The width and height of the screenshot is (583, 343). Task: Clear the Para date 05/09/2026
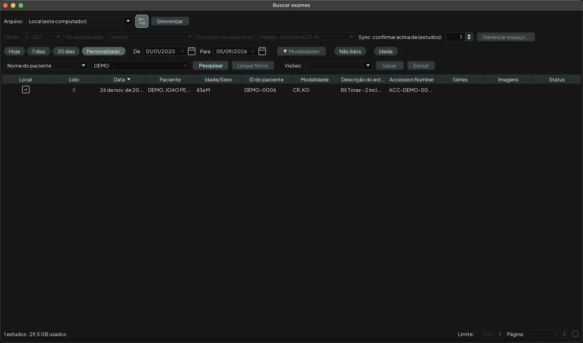(253, 51)
